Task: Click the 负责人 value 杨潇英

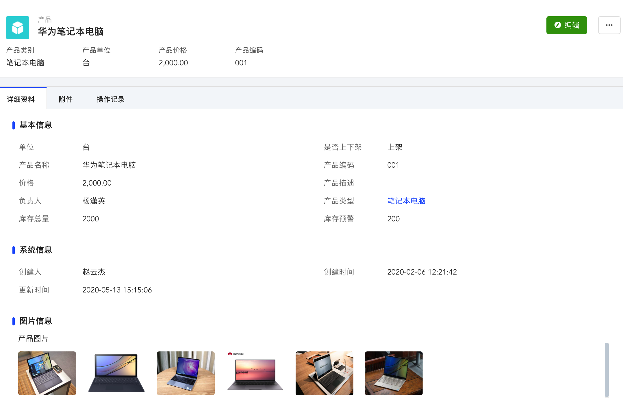Action: (94, 201)
